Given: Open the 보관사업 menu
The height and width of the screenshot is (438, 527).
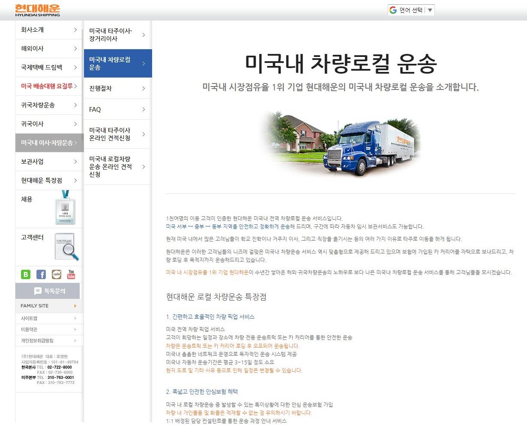Looking at the screenshot, I should click(x=49, y=161).
